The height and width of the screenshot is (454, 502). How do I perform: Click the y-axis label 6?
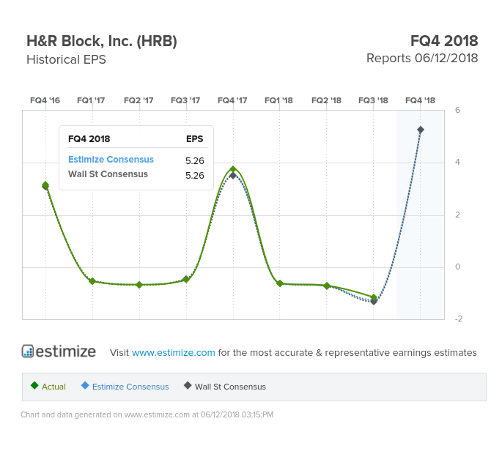point(457,110)
